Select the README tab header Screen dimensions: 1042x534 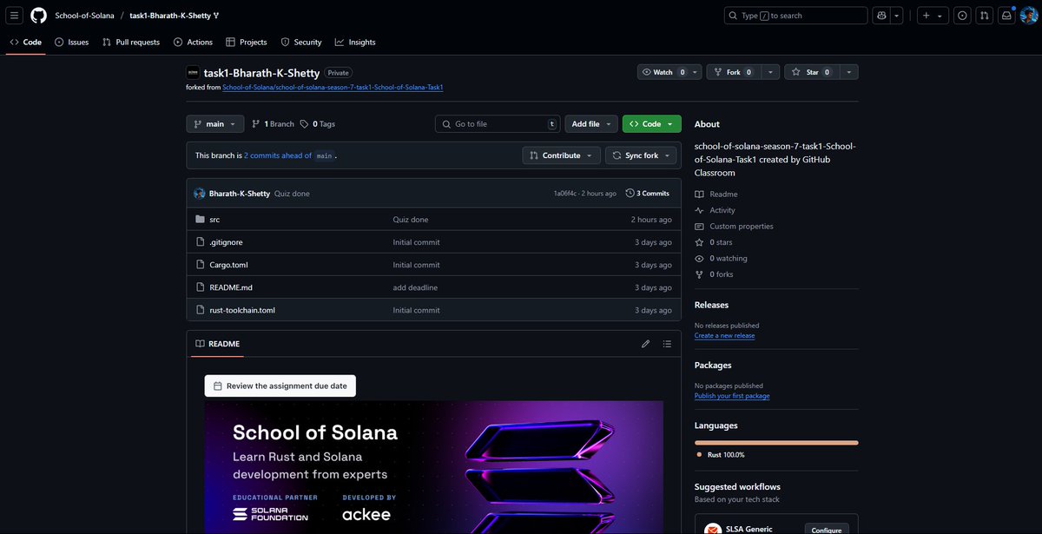[217, 344]
